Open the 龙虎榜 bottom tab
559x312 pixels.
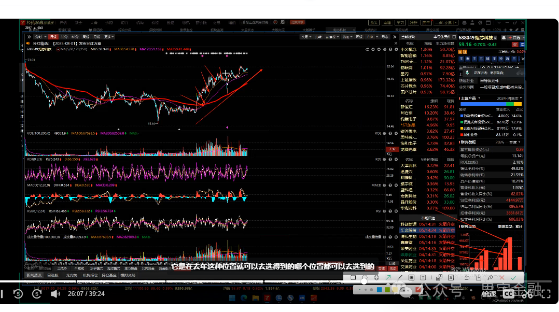72,275
